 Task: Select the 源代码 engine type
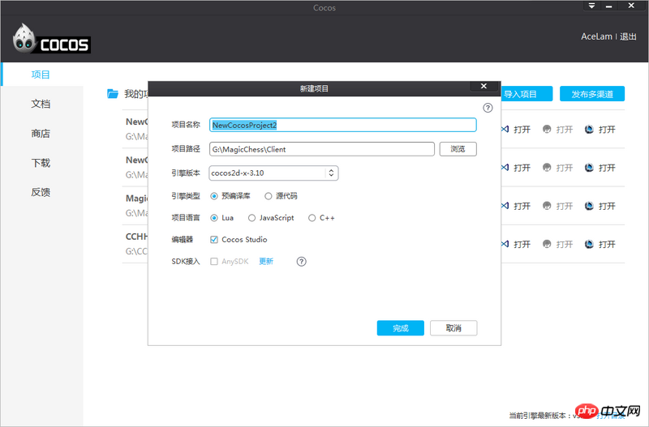click(269, 196)
